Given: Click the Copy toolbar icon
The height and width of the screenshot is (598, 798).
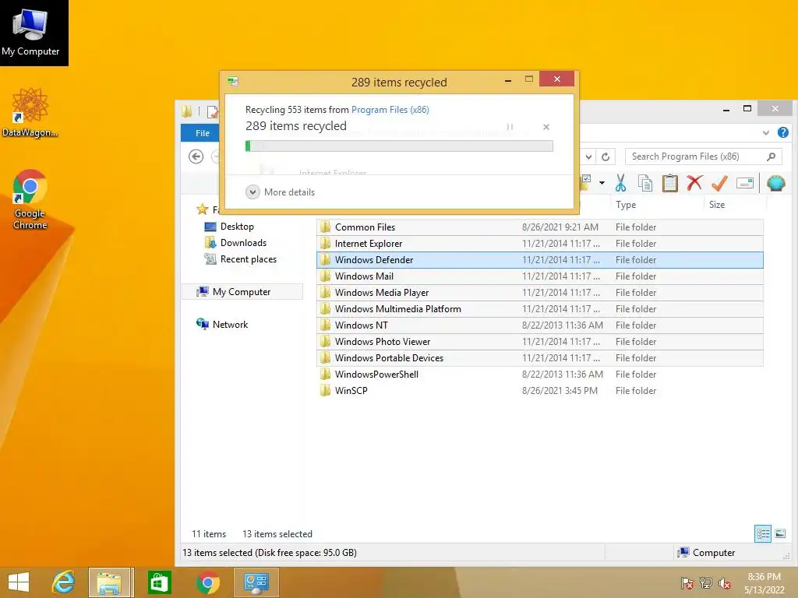Looking at the screenshot, I should click(644, 183).
